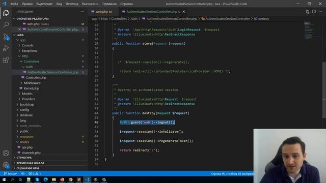Expand the СТРУКТУРА panel
This screenshot has height=183, width=326.
point(24,158)
